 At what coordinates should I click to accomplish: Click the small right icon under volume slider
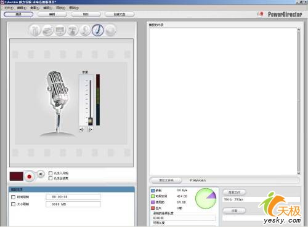[x=90, y=130]
